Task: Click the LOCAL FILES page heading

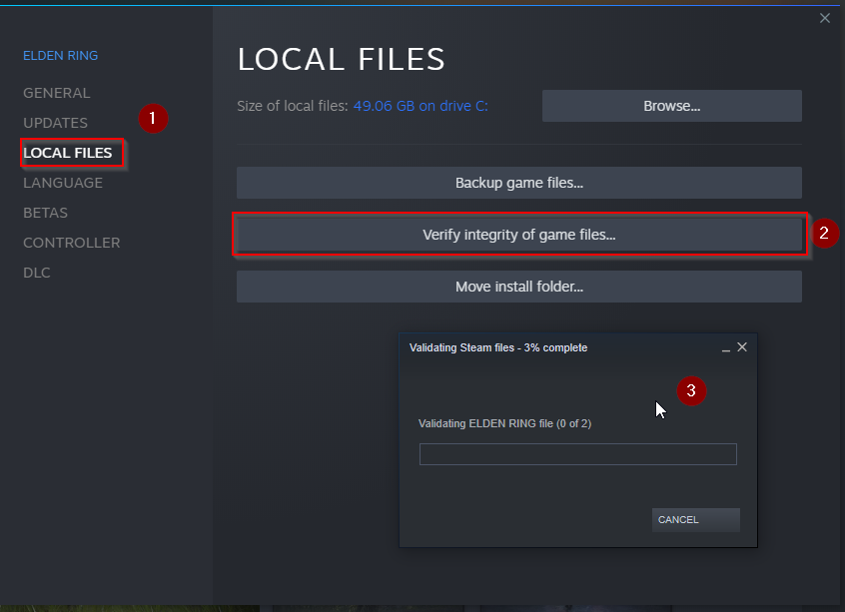Action: (342, 59)
